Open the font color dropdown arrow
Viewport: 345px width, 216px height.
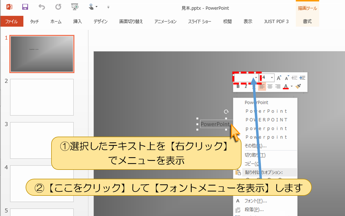(x=292, y=86)
